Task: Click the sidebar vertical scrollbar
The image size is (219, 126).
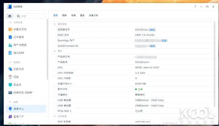Action: pos(47,49)
